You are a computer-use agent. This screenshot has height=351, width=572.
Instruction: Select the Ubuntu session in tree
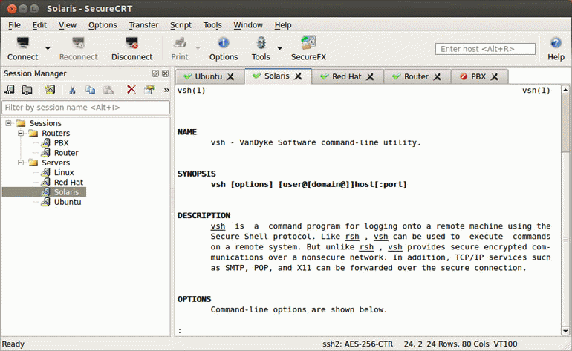click(68, 202)
